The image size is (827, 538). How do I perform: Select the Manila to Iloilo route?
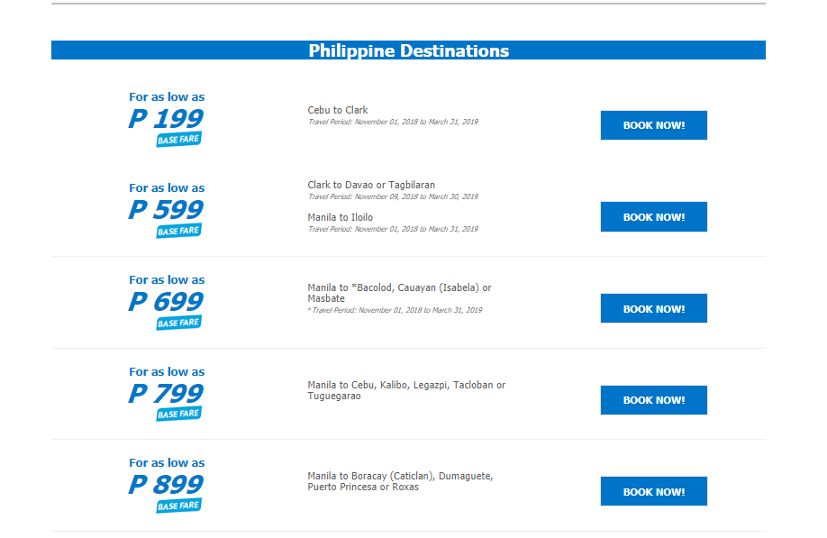click(341, 217)
